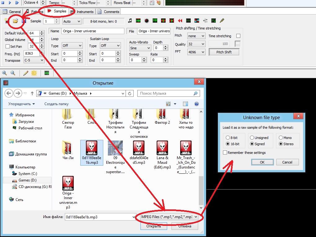This screenshot has height=237, width=316.
Task: Click the play sample music note icon
Action: click(130, 21)
